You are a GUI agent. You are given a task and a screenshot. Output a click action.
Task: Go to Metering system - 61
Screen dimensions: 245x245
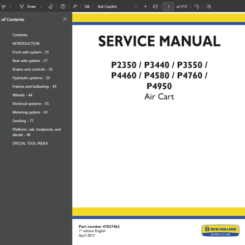(x=30, y=112)
